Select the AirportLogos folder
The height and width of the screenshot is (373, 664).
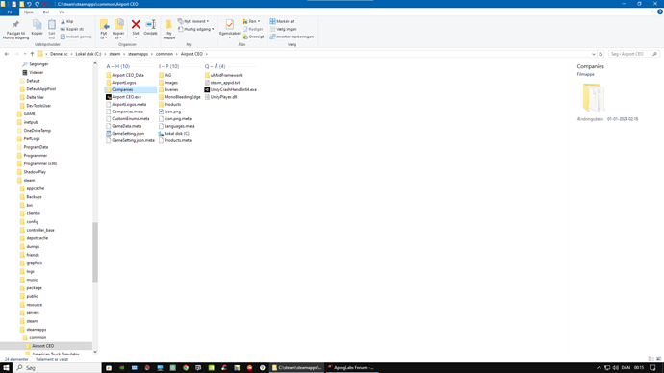121,83
